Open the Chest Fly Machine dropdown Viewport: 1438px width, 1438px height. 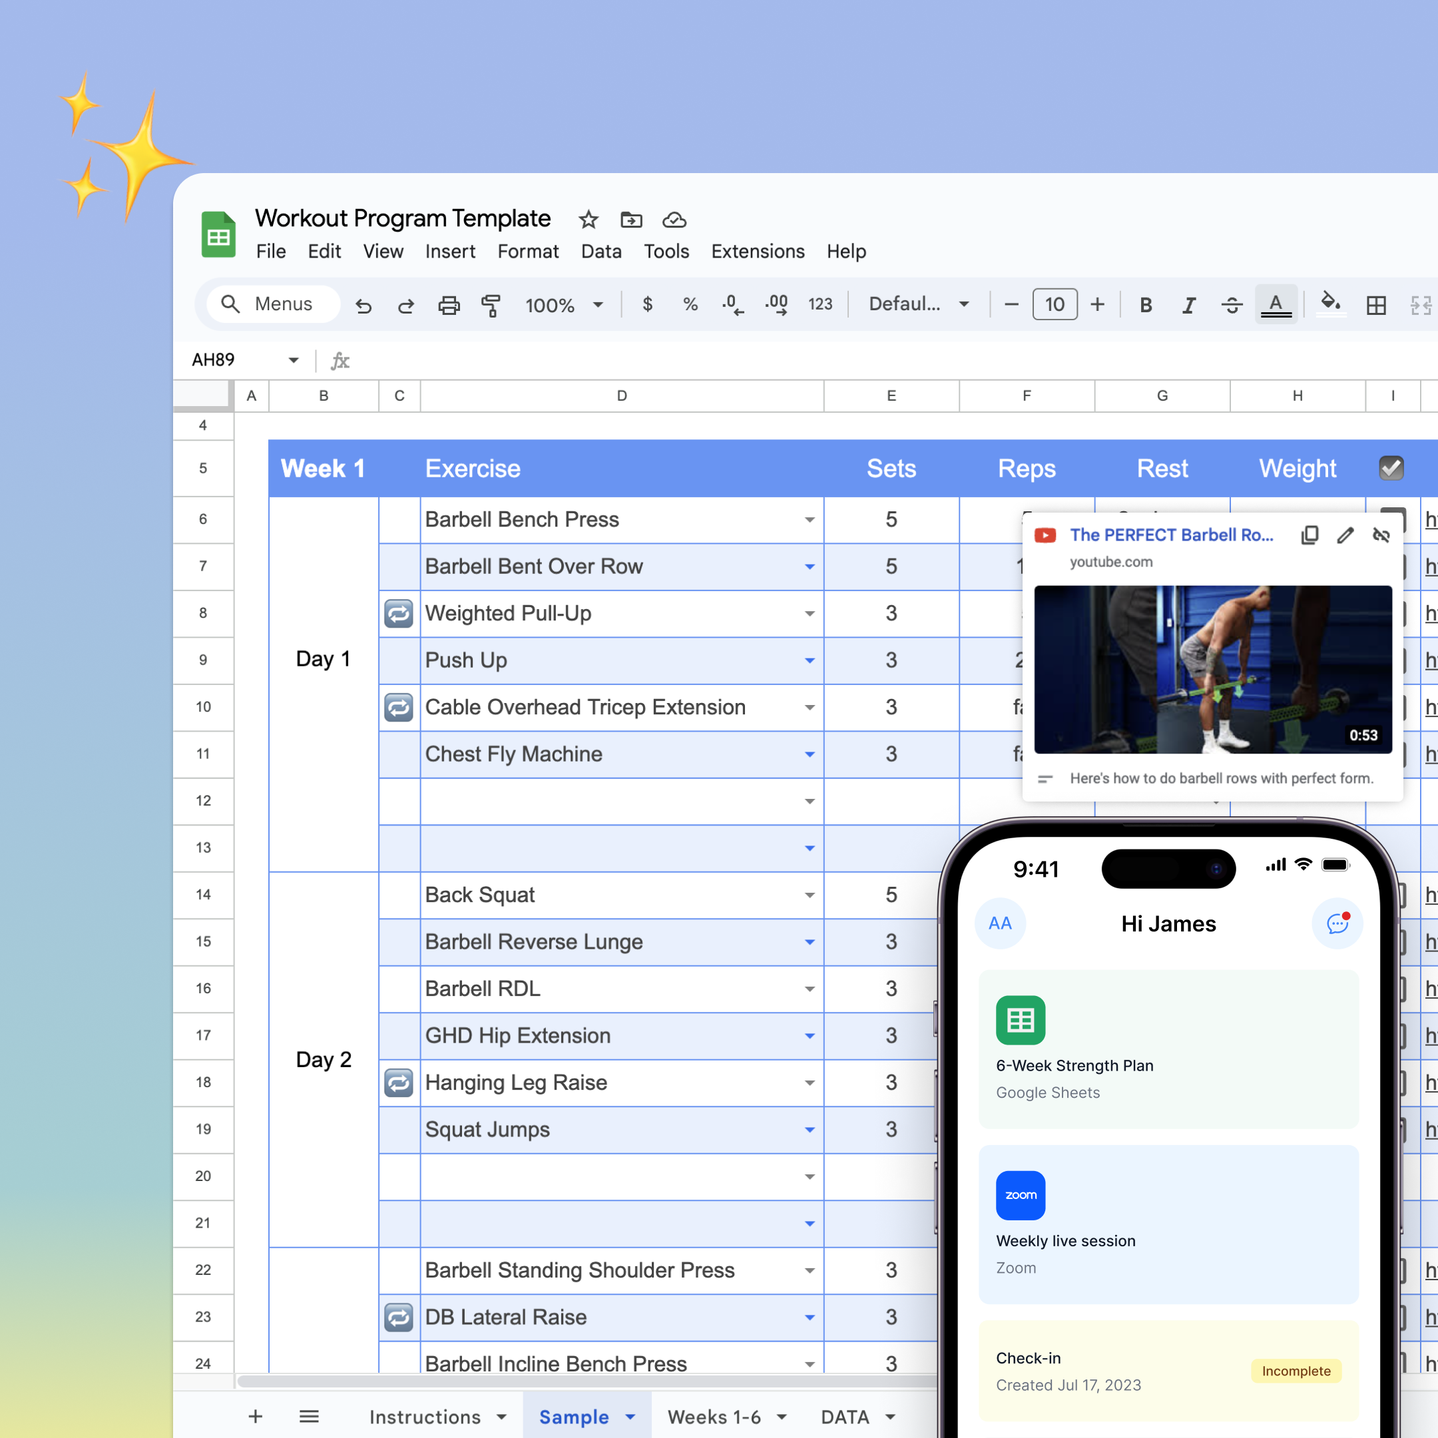[810, 754]
